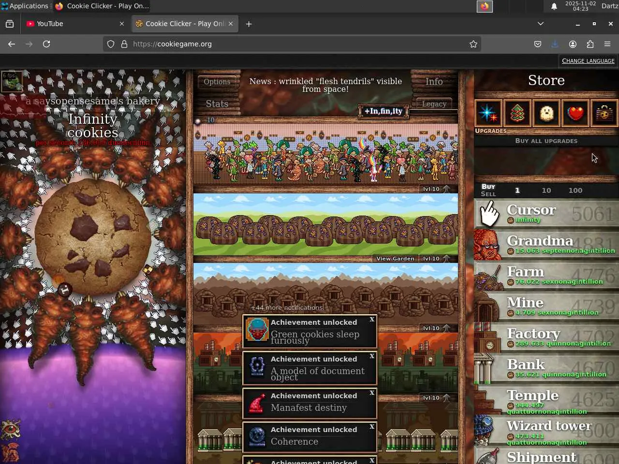Switch the store to Sell mode
619x464 pixels.
pos(488,194)
